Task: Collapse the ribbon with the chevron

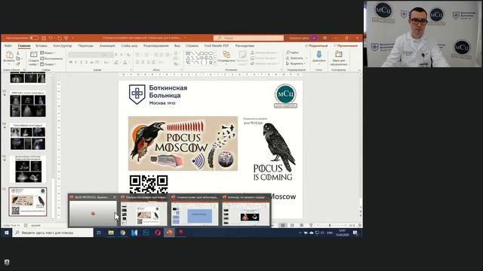Action: 359,70
